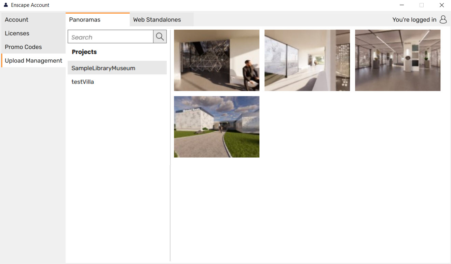Select the Upload Management section
The image size is (451, 264).
click(x=33, y=60)
